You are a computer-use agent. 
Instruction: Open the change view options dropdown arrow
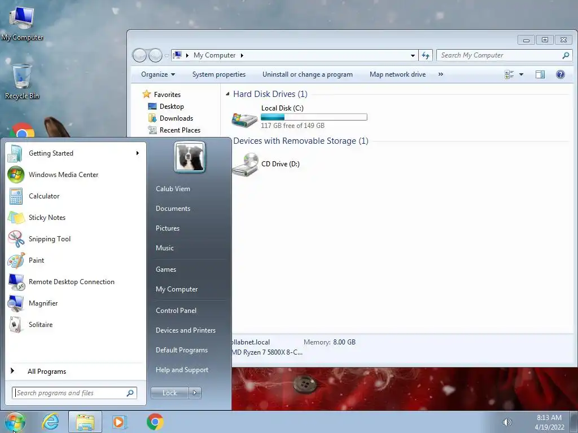(521, 74)
